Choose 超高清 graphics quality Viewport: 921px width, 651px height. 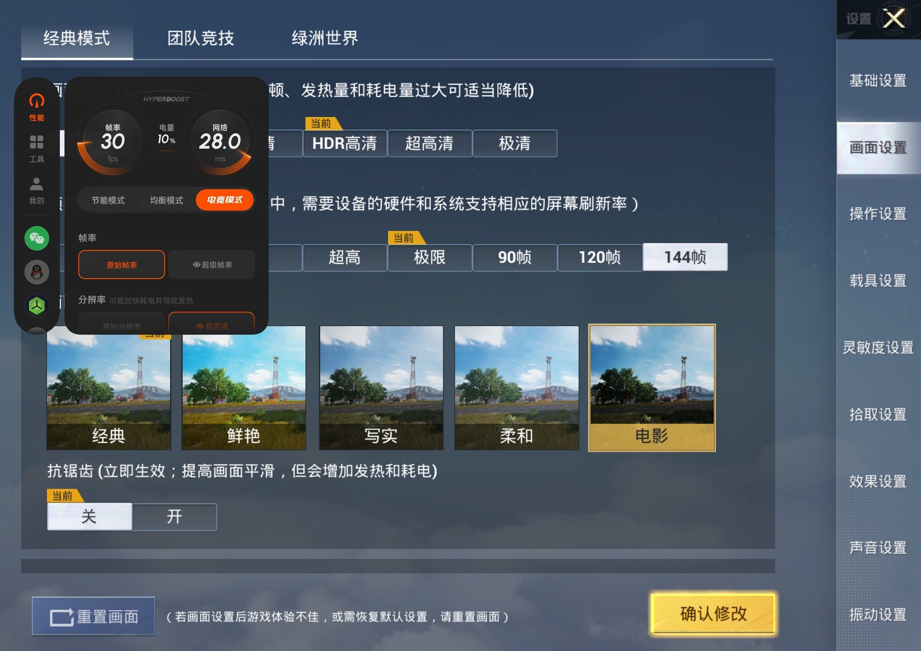point(430,143)
